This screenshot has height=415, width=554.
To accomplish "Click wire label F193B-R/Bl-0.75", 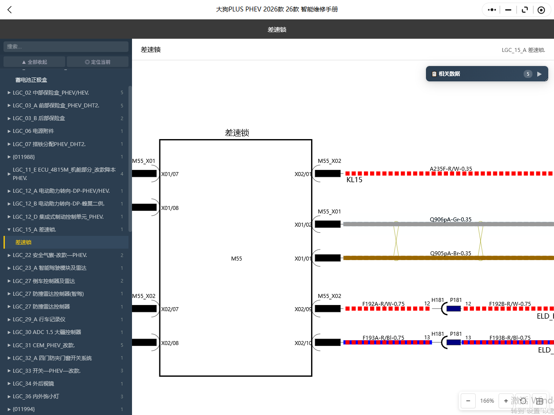I will click(510, 338).
